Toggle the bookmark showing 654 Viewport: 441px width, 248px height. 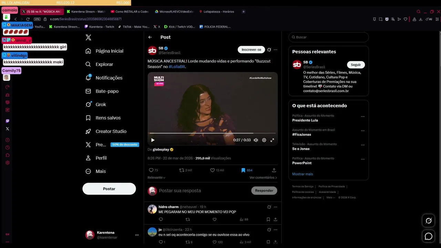[x=243, y=170]
